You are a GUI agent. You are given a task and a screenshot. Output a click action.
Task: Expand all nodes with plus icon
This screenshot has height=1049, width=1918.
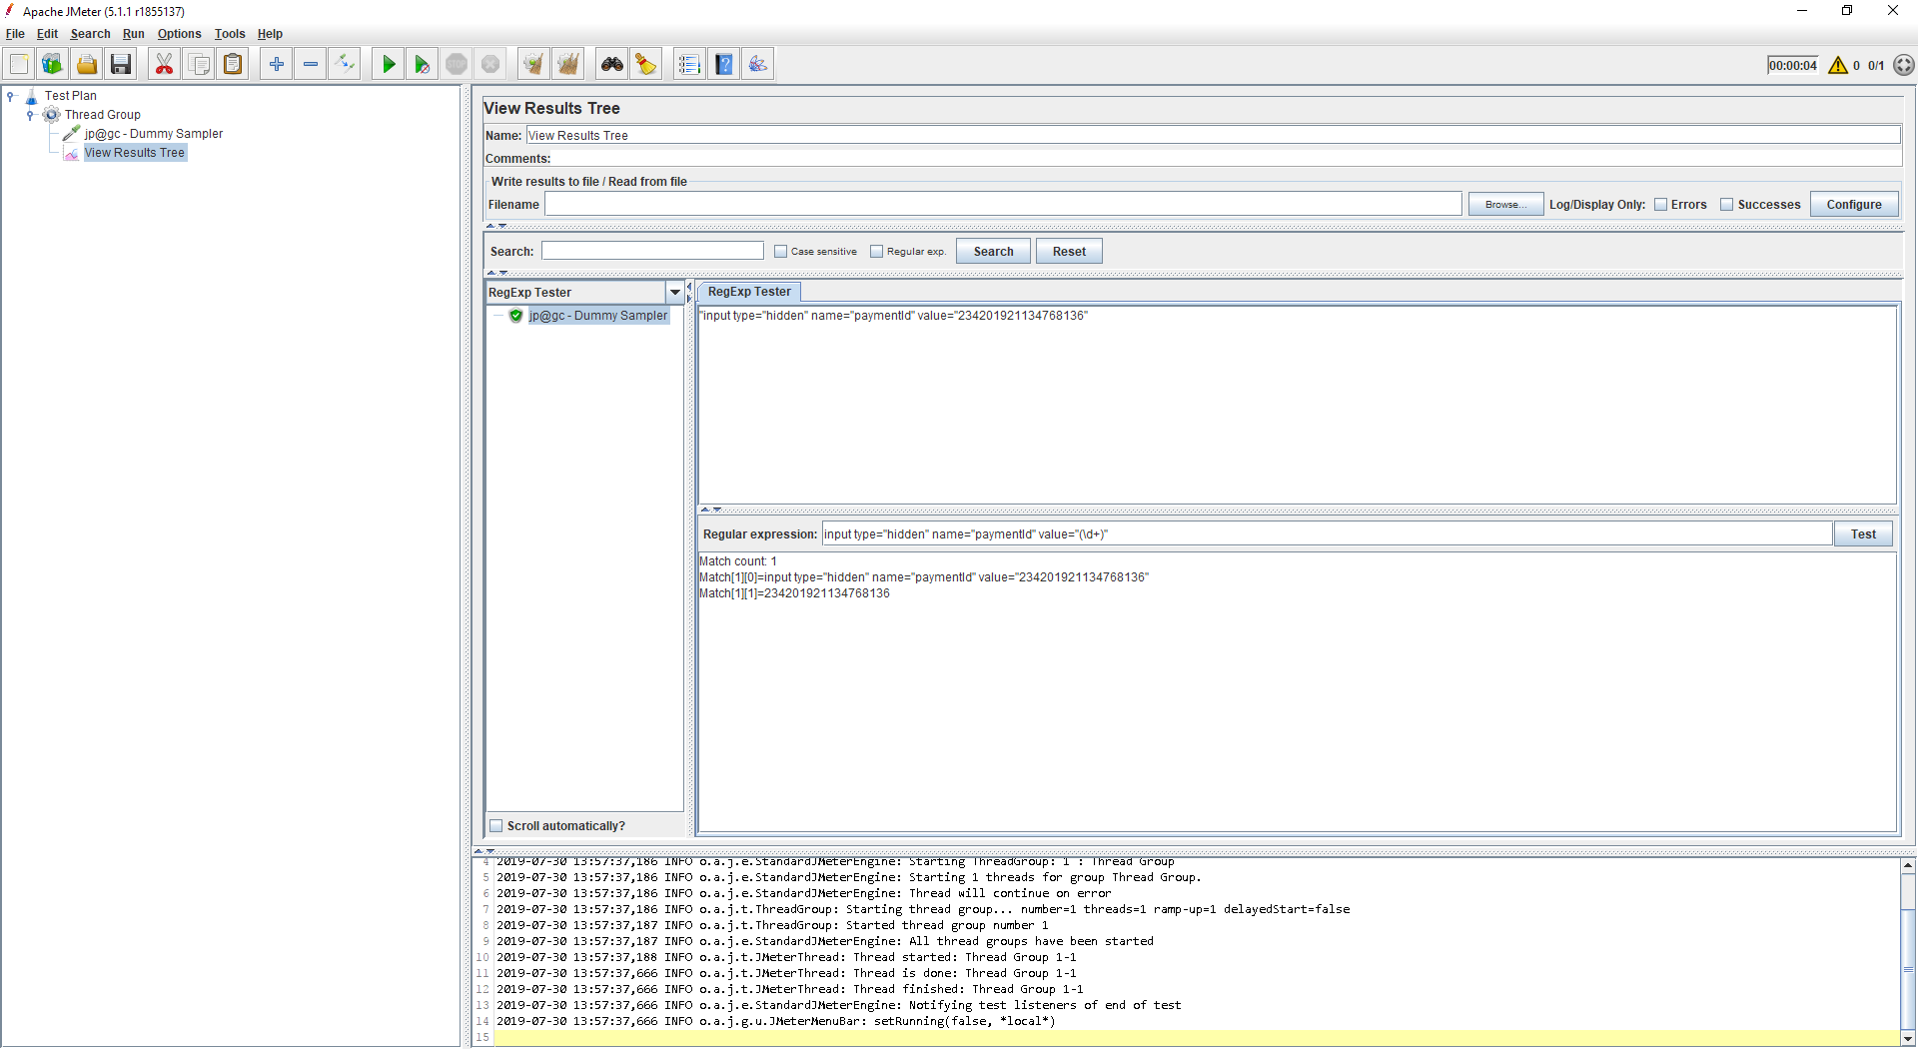277,65
